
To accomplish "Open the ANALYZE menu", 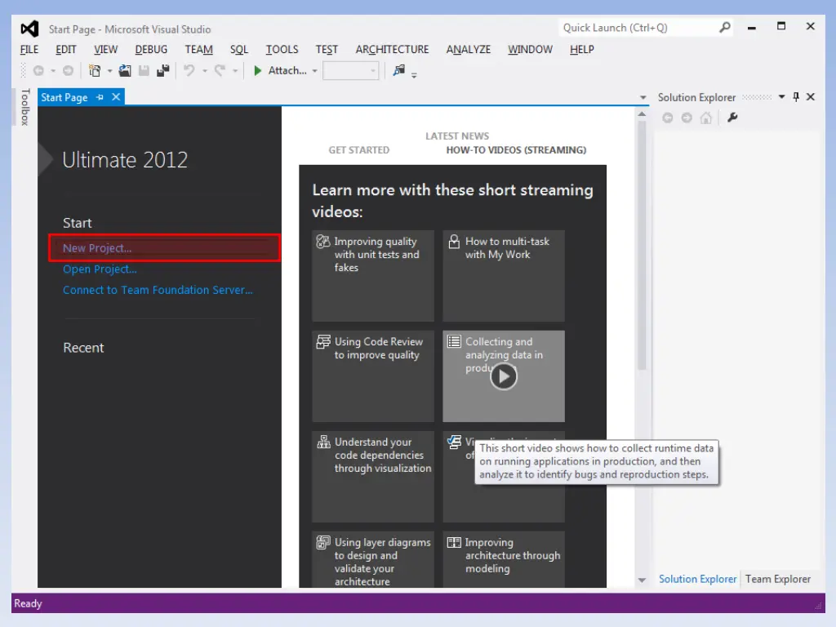I will pyautogui.click(x=469, y=50).
